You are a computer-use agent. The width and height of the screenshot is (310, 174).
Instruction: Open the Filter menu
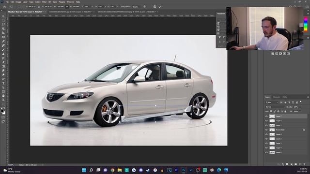(44, 2)
